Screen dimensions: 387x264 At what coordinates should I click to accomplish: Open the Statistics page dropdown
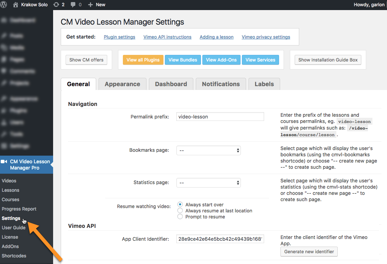209,183
